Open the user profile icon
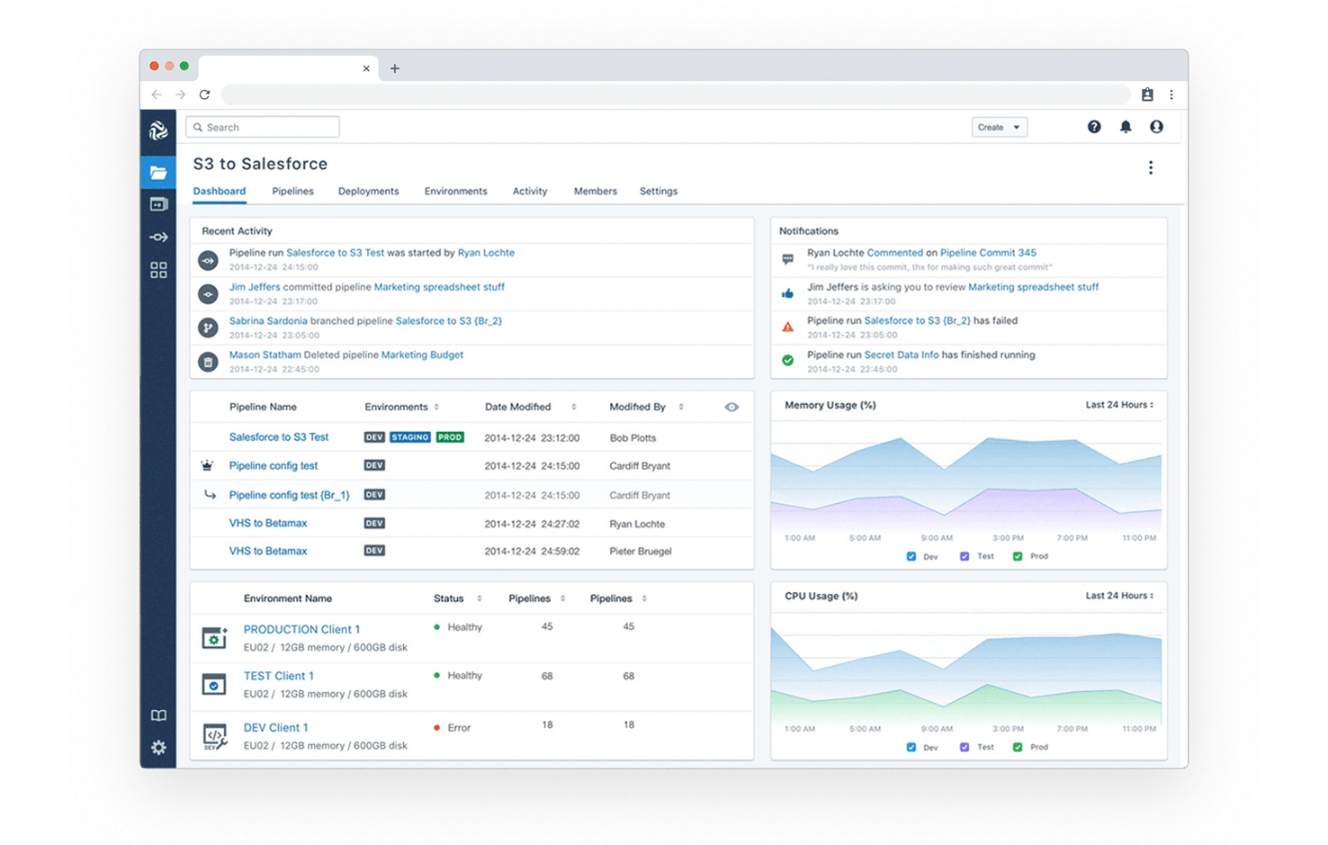This screenshot has width=1328, height=845. pos(1156,127)
